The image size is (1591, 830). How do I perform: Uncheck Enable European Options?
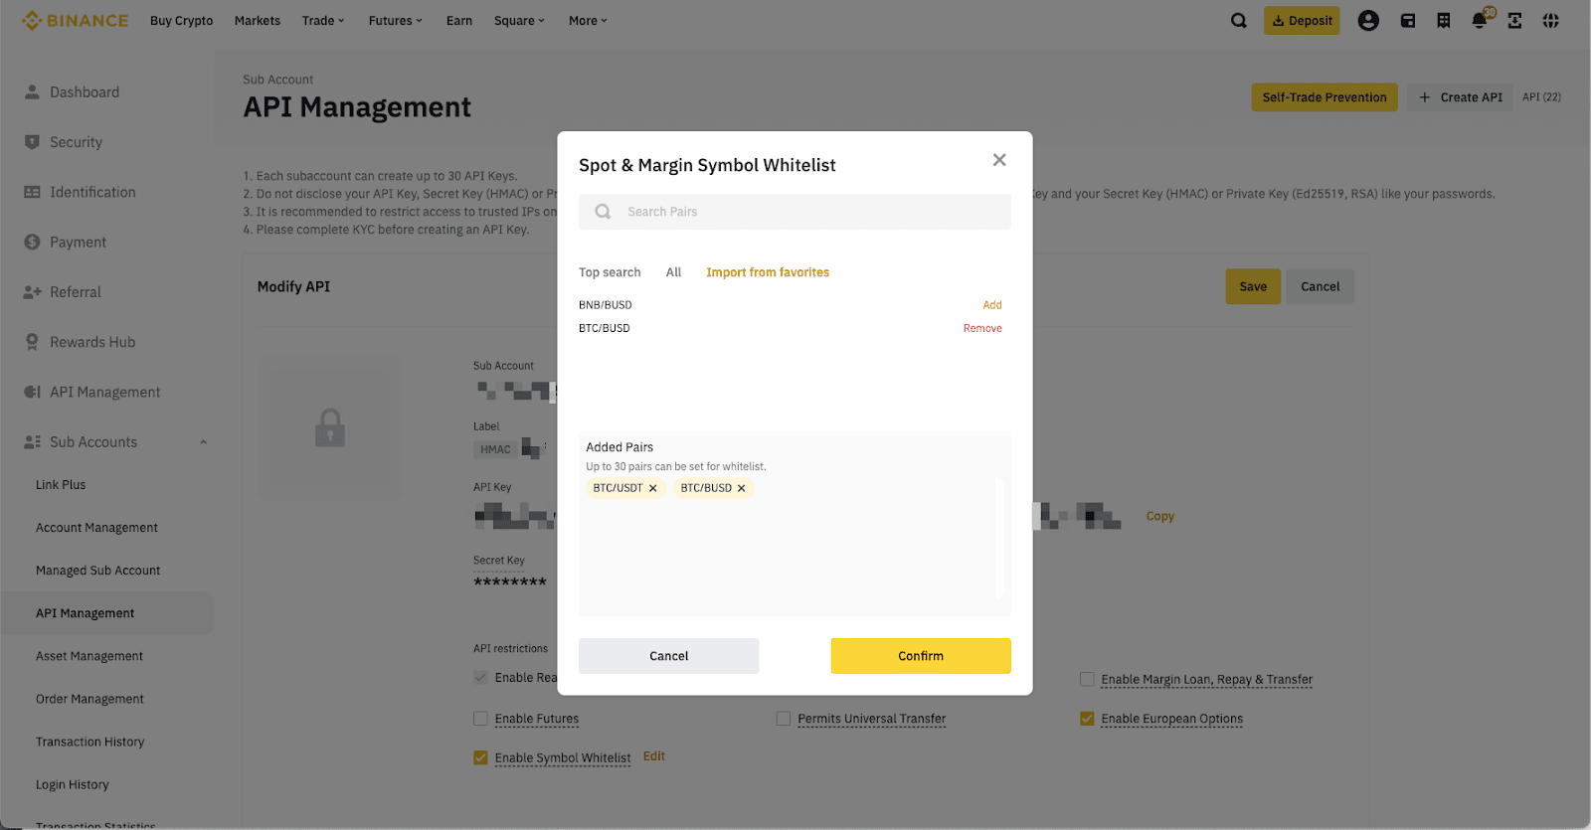pyautogui.click(x=1087, y=719)
